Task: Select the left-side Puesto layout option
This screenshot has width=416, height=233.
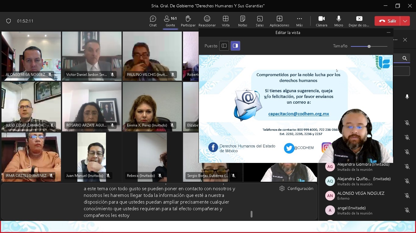Action: coord(224,46)
